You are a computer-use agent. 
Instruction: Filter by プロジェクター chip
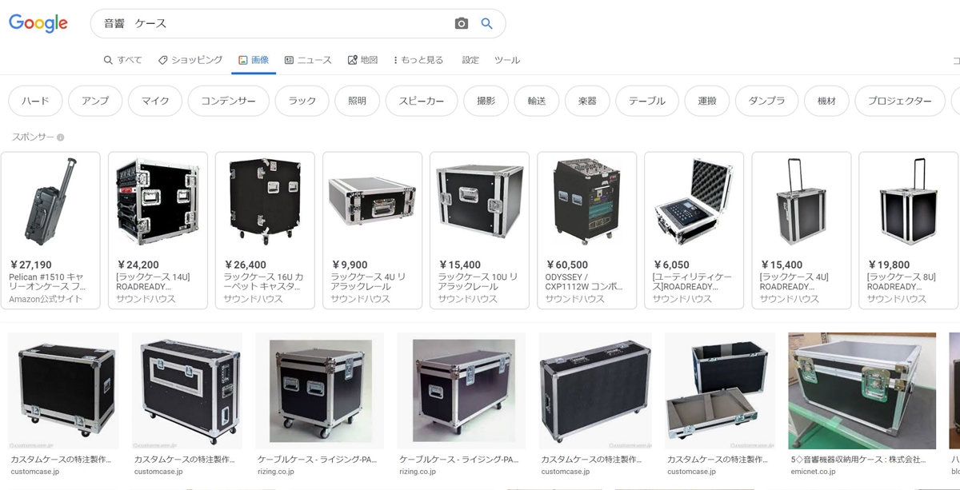point(900,102)
